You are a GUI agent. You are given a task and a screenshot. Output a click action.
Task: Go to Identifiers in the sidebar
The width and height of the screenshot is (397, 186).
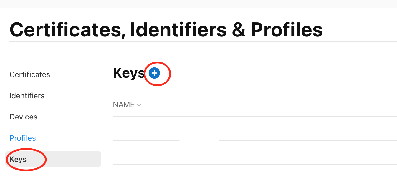[27, 96]
